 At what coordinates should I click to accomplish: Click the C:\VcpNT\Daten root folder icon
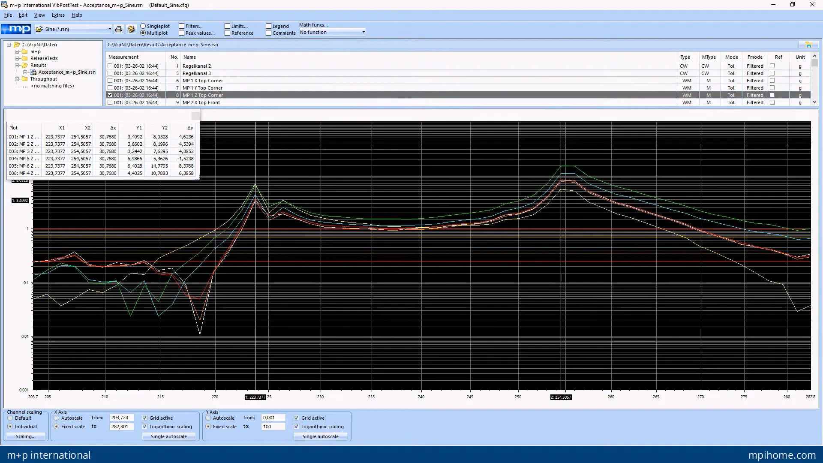point(17,45)
